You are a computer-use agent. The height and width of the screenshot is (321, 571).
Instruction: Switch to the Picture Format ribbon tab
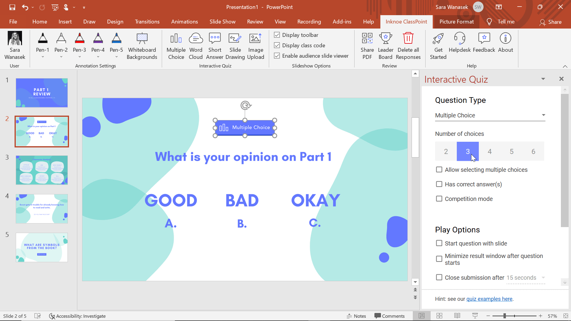tap(456, 22)
